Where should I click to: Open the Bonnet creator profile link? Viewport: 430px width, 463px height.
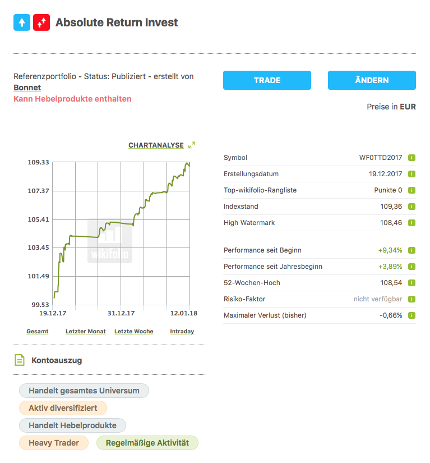(27, 88)
